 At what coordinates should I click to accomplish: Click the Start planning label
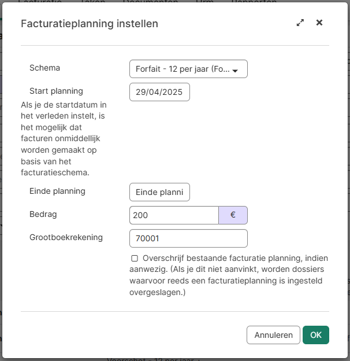56,91
